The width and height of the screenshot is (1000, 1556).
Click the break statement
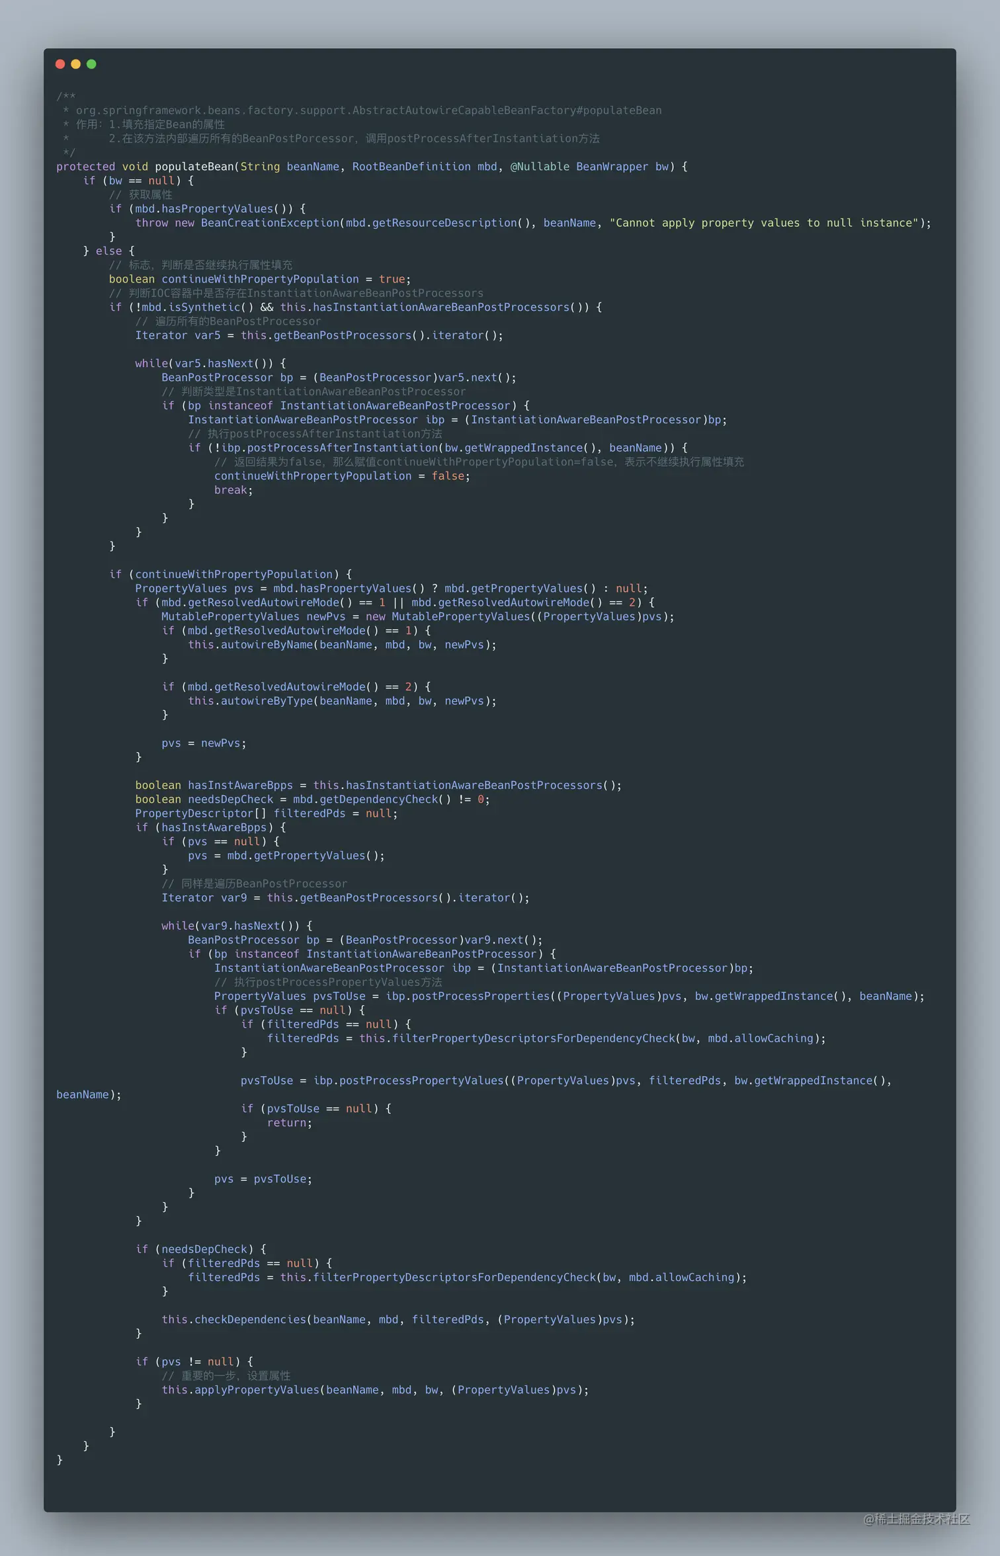tap(233, 490)
